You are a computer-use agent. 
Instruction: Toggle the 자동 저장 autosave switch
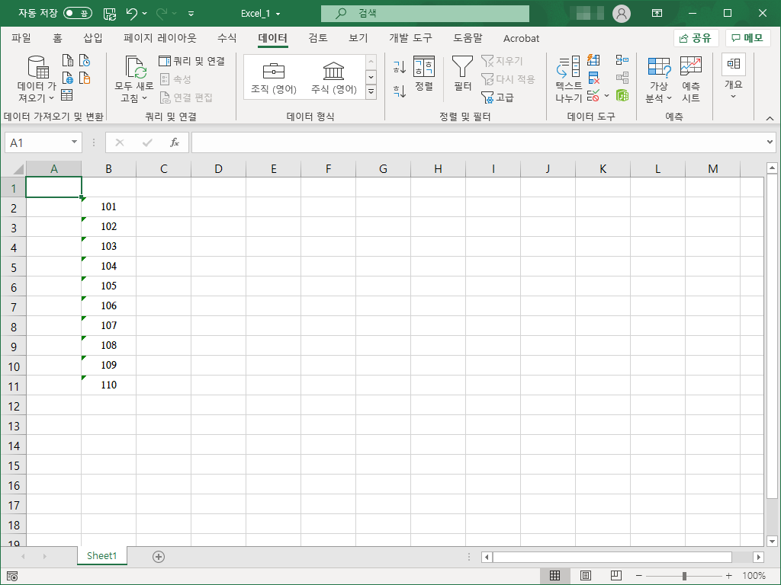pyautogui.click(x=78, y=14)
